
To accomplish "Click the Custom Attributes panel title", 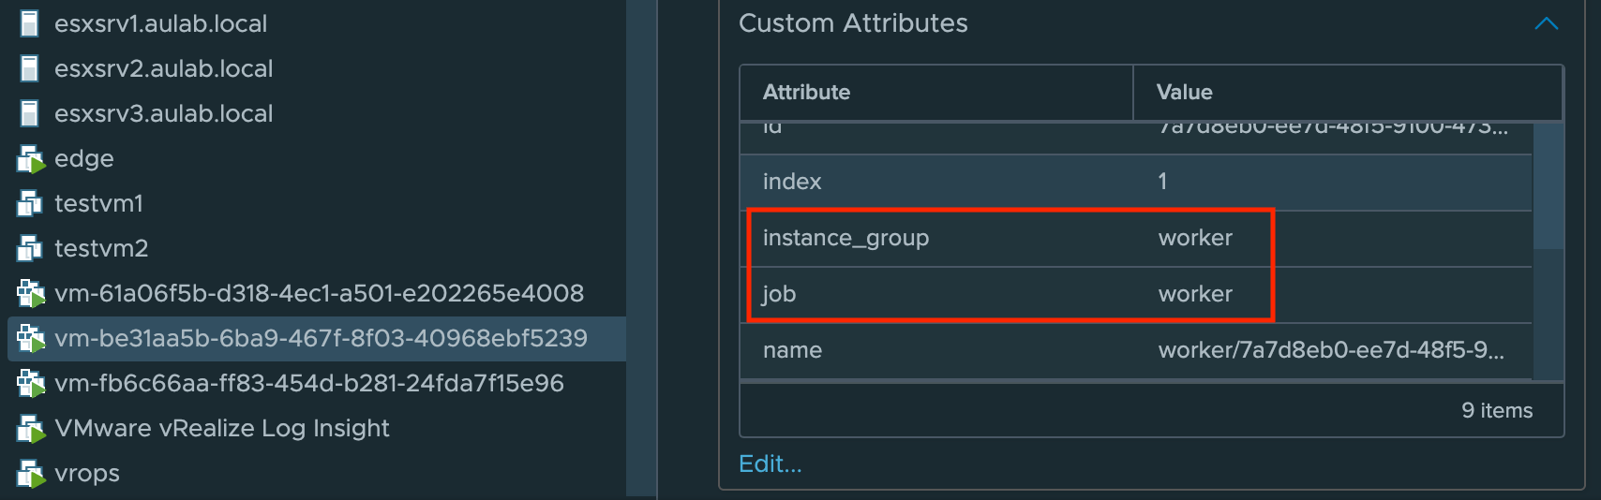I will click(x=853, y=23).
